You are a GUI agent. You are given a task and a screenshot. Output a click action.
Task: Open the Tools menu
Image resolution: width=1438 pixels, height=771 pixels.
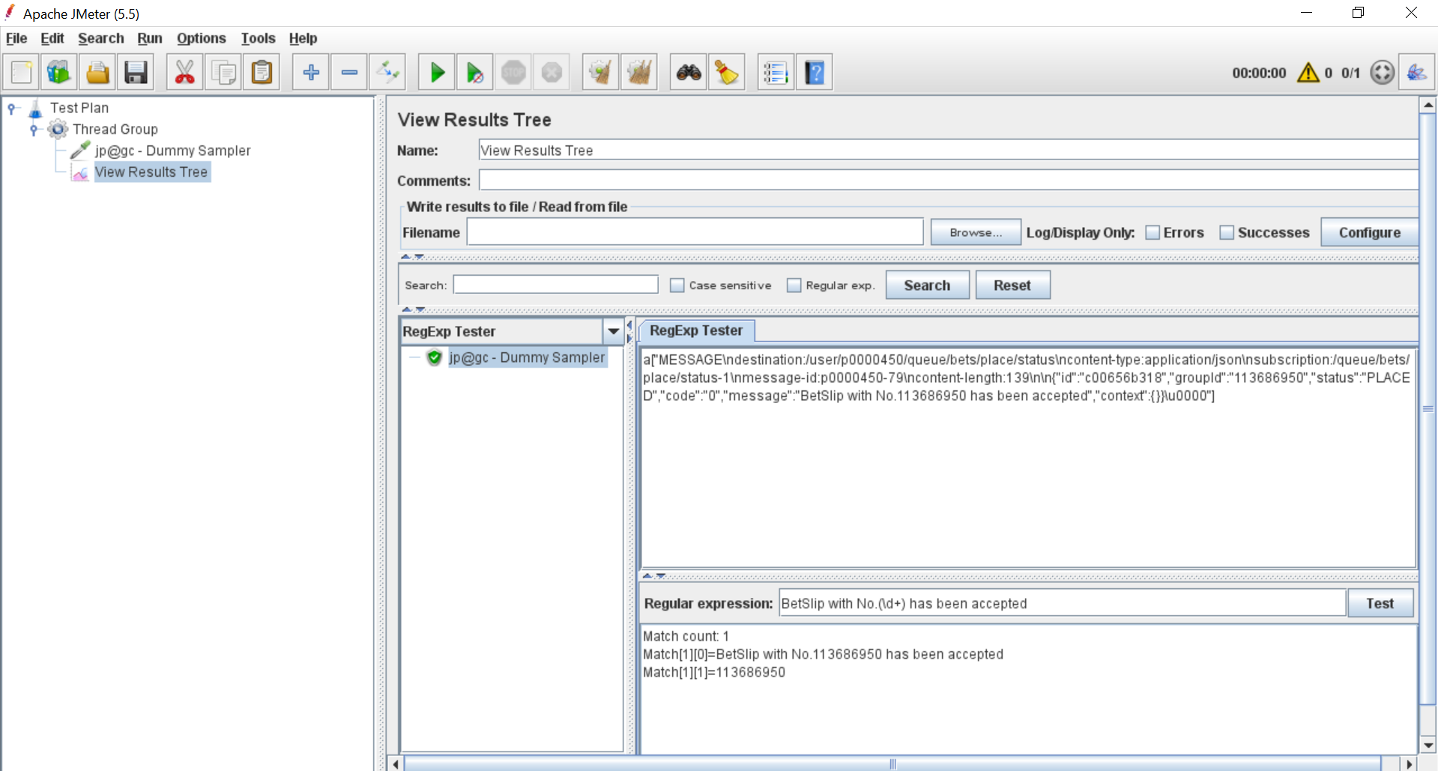click(x=258, y=38)
